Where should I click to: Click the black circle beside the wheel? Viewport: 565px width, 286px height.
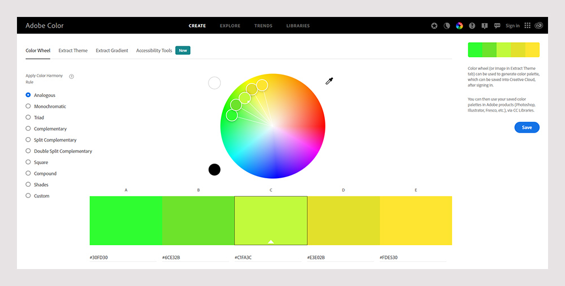[214, 169]
